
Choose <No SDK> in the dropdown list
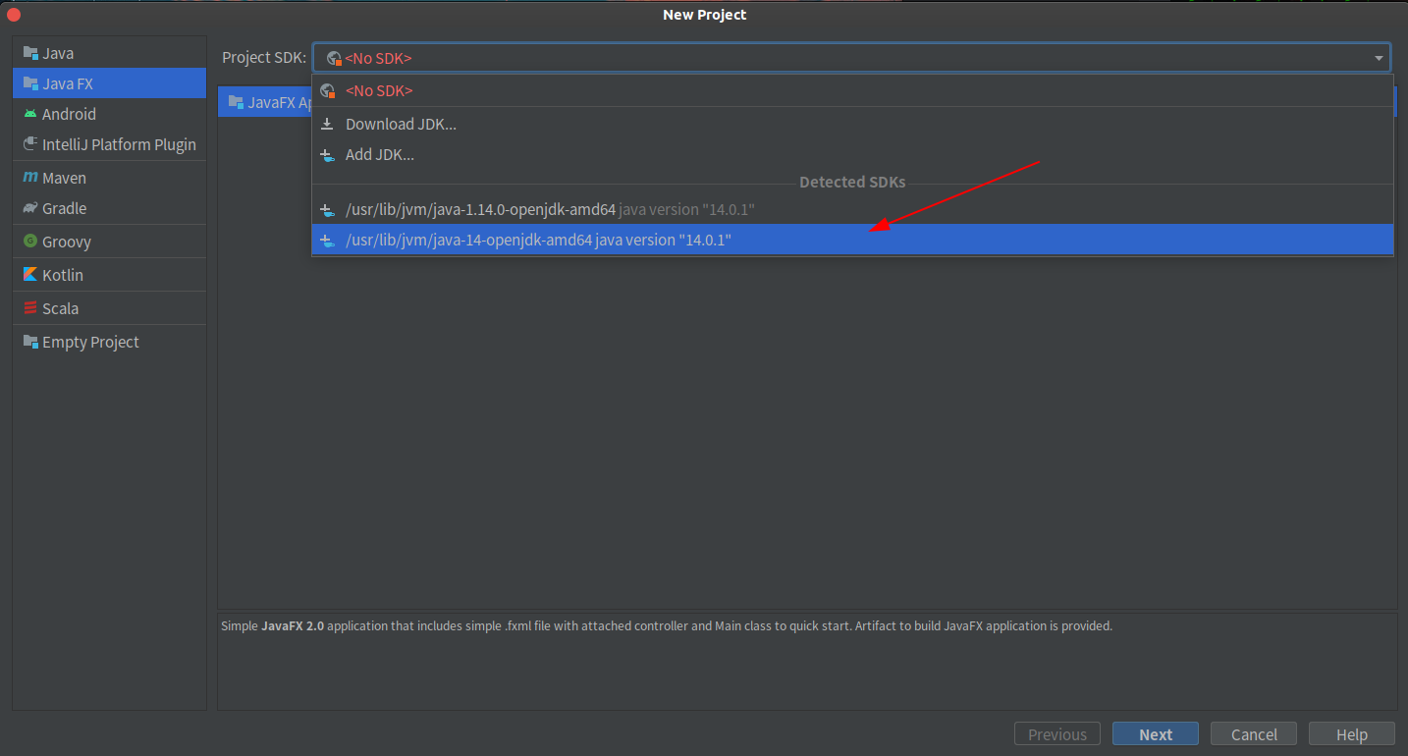point(852,90)
